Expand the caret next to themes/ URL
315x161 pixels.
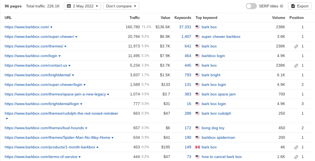click(65, 47)
